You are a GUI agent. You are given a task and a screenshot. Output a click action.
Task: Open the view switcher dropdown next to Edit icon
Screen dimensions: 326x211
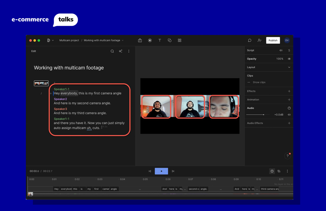click(x=52, y=40)
